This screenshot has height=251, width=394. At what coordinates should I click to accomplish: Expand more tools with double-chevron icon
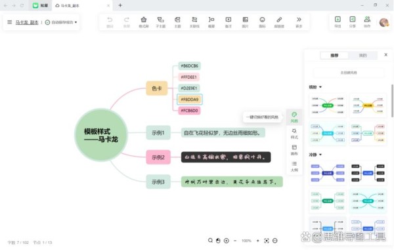(x=299, y=22)
